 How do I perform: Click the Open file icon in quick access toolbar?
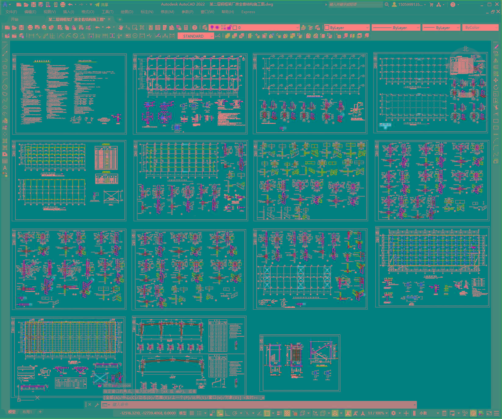click(26, 5)
